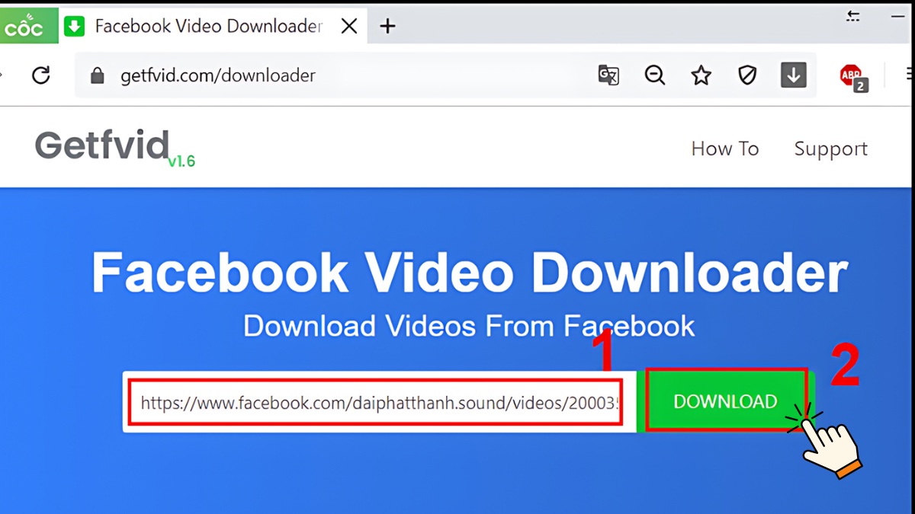Image resolution: width=915 pixels, height=514 pixels.
Task: Open the shield privacy protection icon
Action: (x=747, y=75)
